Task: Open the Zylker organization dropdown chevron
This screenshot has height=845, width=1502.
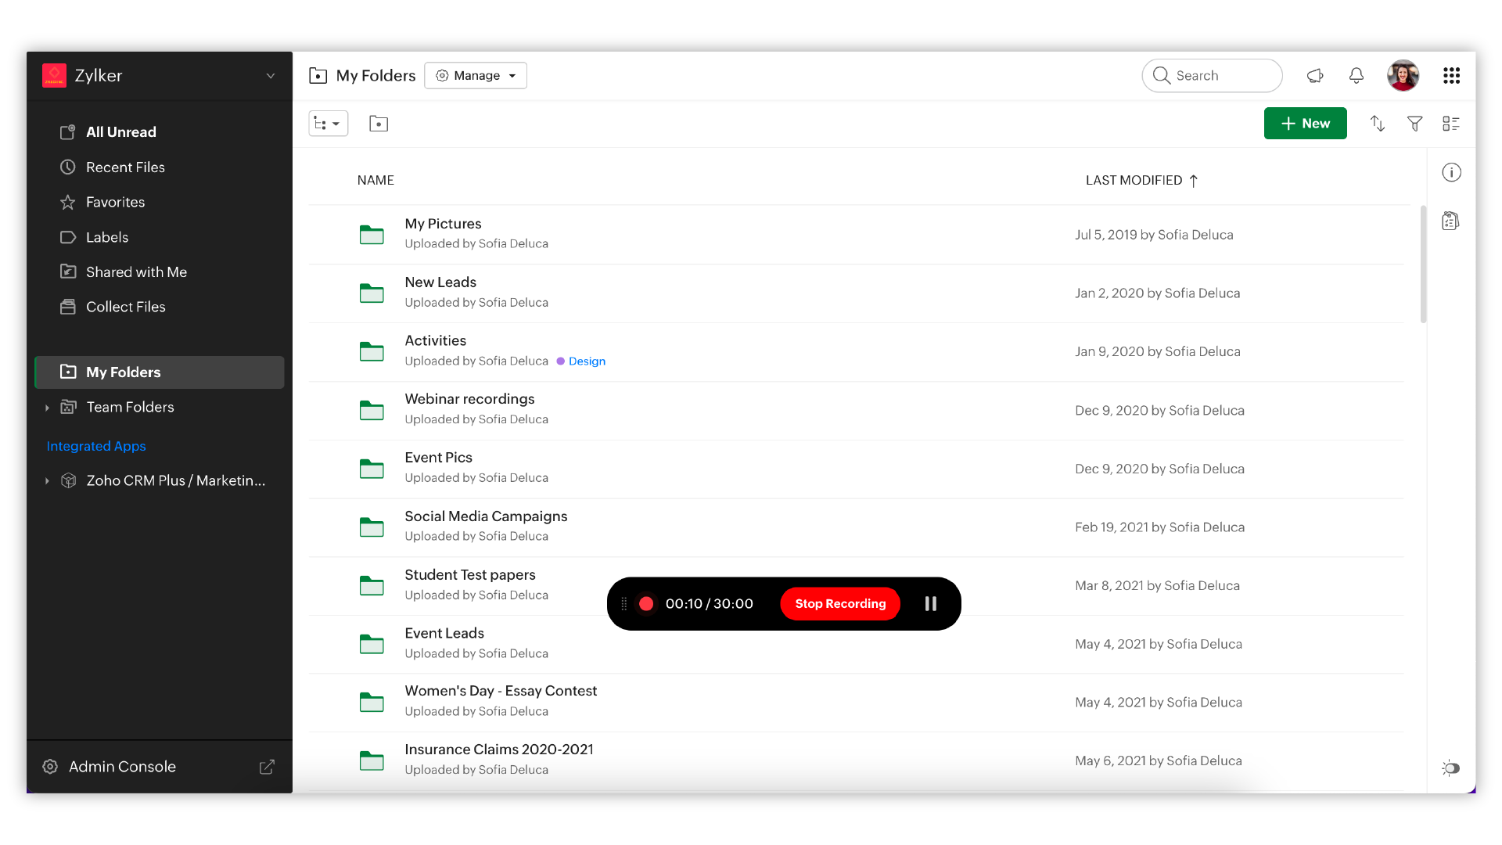Action: [x=271, y=76]
